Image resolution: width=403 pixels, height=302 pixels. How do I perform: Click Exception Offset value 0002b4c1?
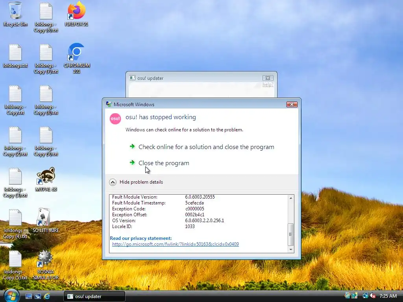(194, 215)
